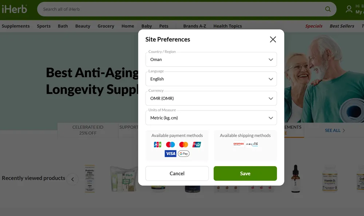This screenshot has height=216, width=364.
Task: Open the account user icon
Action: pyautogui.click(x=349, y=9)
